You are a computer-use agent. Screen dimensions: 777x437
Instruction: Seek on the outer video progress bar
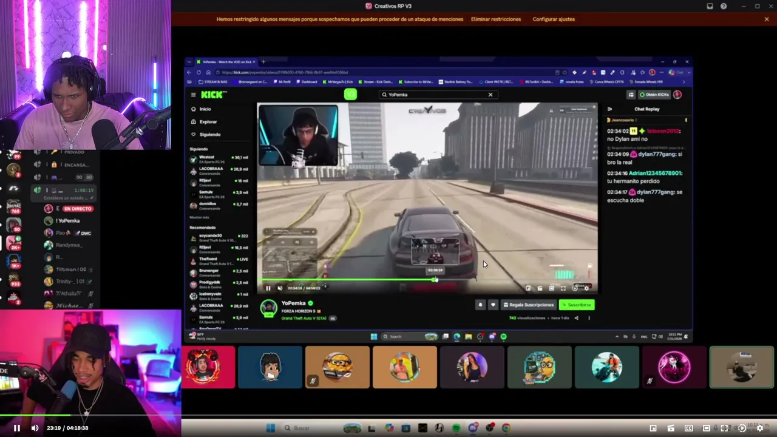click(x=388, y=416)
